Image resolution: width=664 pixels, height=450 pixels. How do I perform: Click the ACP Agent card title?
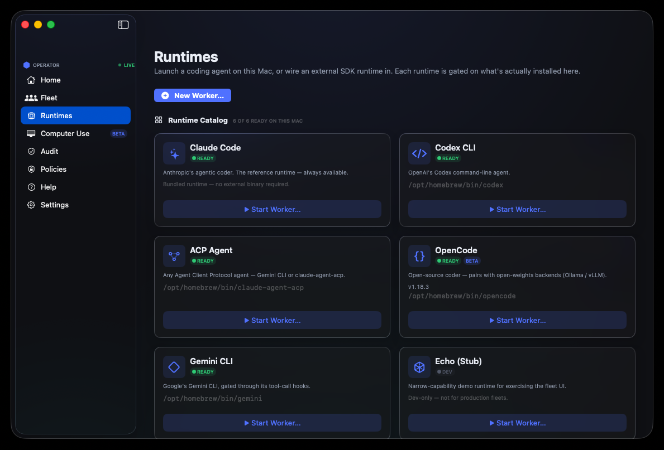pyautogui.click(x=211, y=250)
